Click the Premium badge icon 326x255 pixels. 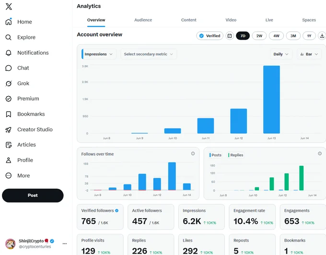pyautogui.click(x=9, y=99)
